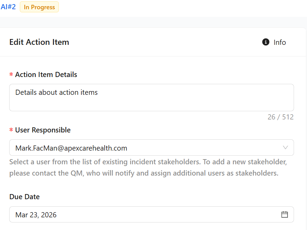Open the calendar icon in Due Date
Image resolution: width=307 pixels, height=230 pixels.
(x=284, y=215)
